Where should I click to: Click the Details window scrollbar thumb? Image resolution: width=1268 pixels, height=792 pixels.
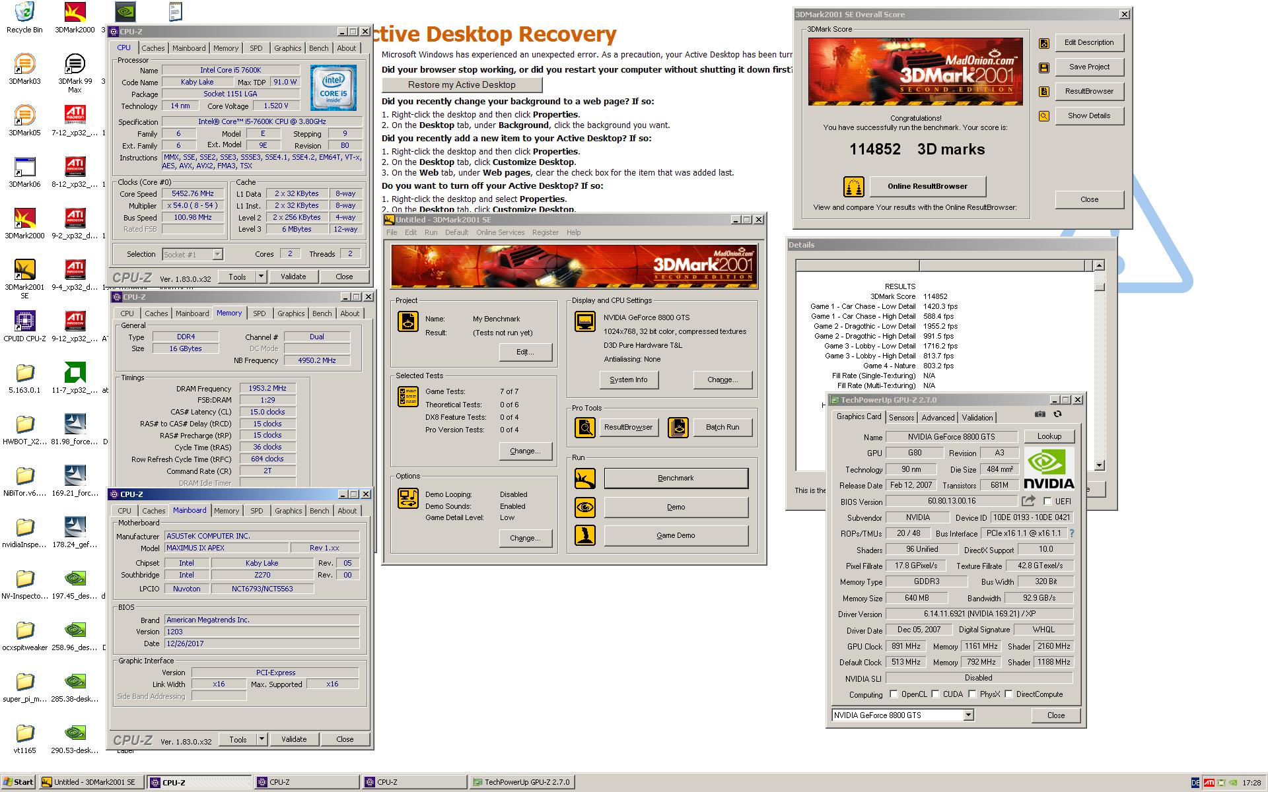(x=1099, y=287)
